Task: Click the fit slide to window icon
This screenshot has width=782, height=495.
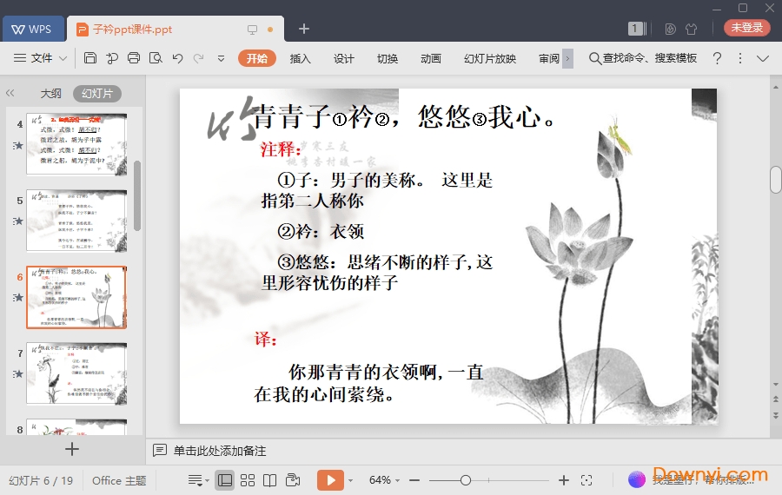Action: pos(586,480)
